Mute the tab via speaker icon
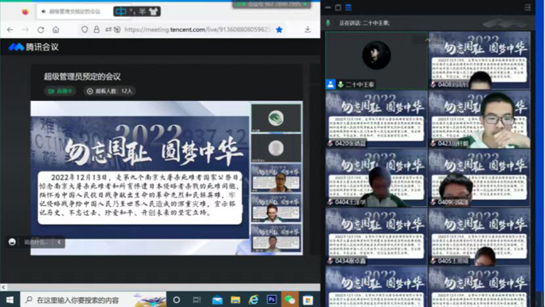This screenshot has width=545, height=307. [x=44, y=12]
